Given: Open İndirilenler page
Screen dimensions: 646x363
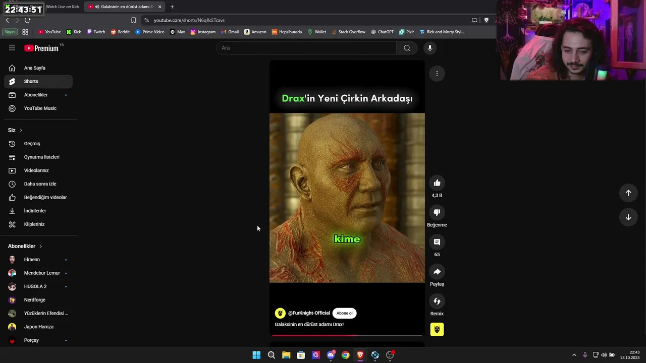Looking at the screenshot, I should pos(38,211).
